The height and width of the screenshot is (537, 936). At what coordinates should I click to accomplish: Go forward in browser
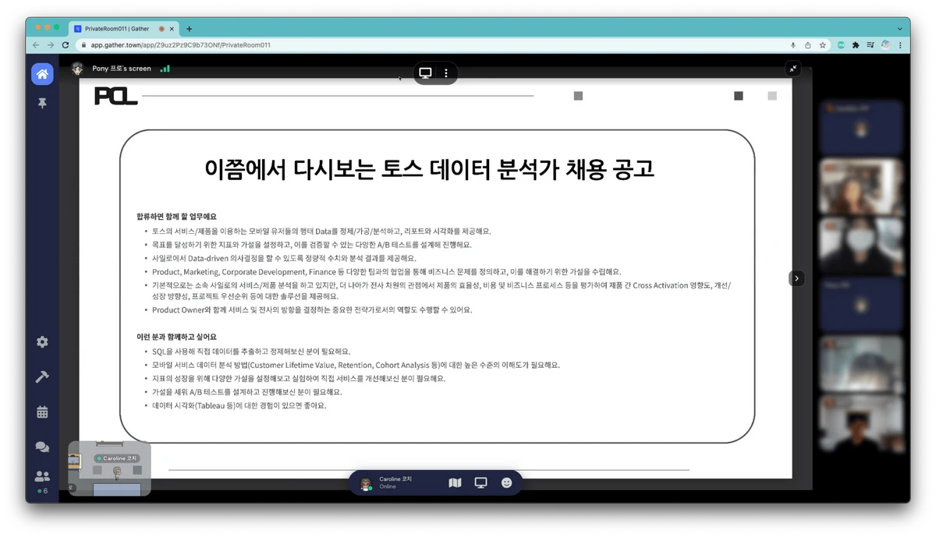coord(51,45)
